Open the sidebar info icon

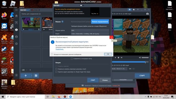[x=16, y=37]
